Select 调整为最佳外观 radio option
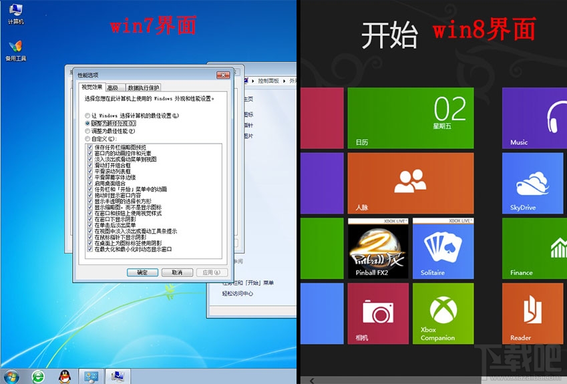Viewport: 567px width, 384px height. (87, 124)
